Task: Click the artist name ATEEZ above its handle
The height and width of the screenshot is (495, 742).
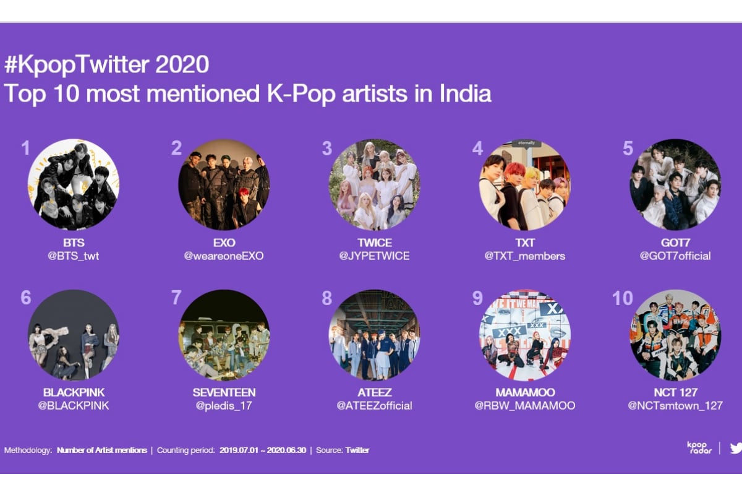Action: tap(374, 393)
